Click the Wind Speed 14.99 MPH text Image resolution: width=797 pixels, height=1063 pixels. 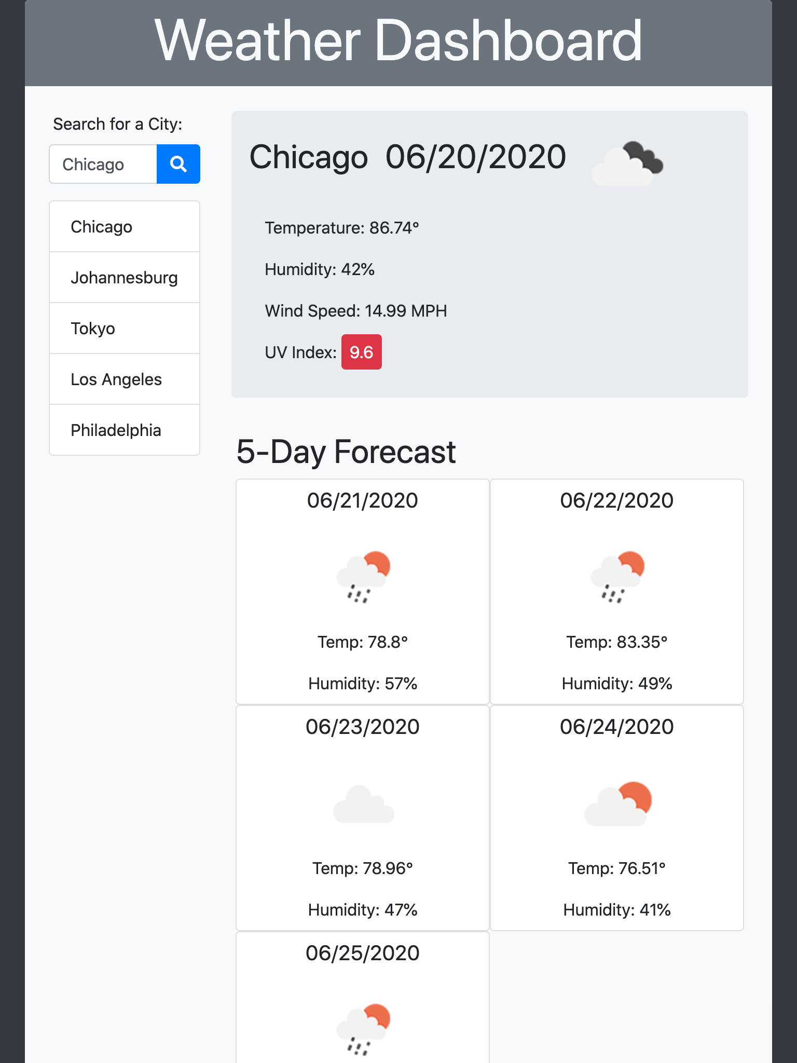355,311
